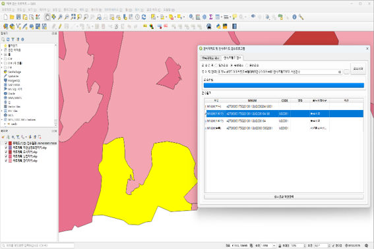374x249 pixels.
Task: Click the Save Project floppy icon
Action: tap(18, 17)
